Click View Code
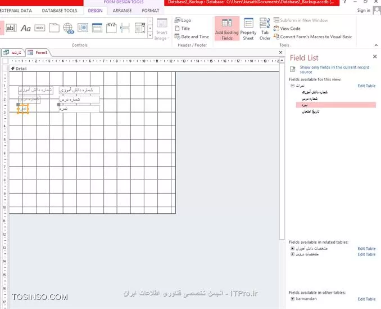The height and width of the screenshot is (309, 381). coord(287,29)
